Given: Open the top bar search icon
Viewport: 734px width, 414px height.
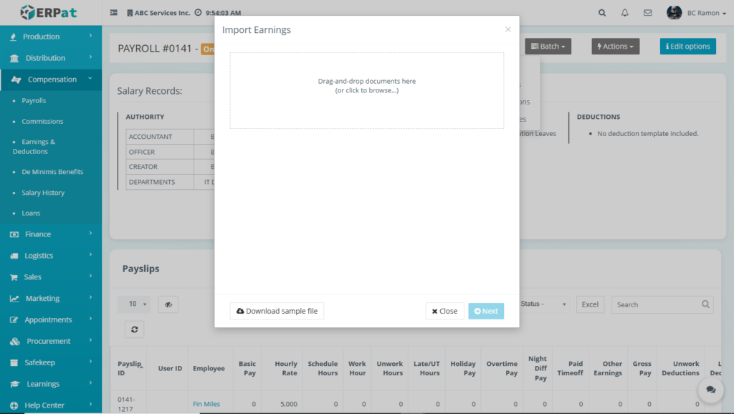Looking at the screenshot, I should pyautogui.click(x=602, y=13).
